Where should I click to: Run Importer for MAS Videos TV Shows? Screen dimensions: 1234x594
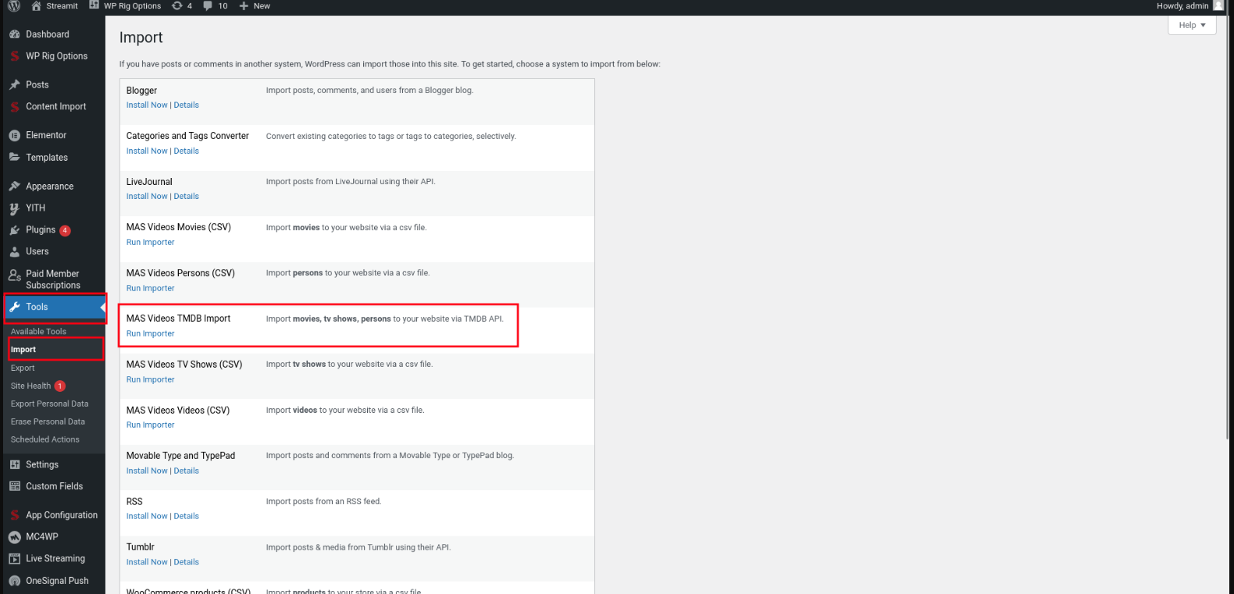pyautogui.click(x=151, y=379)
